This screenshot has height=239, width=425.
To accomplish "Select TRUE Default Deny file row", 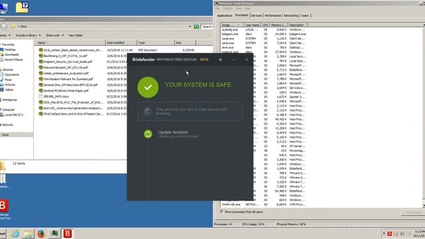I will [x=73, y=114].
